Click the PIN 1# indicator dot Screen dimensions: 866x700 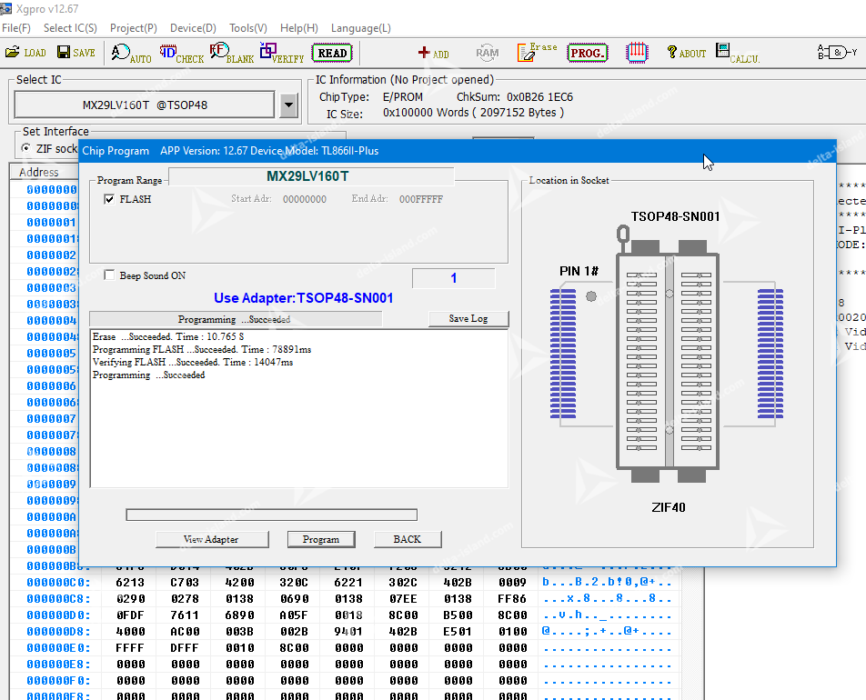[591, 296]
